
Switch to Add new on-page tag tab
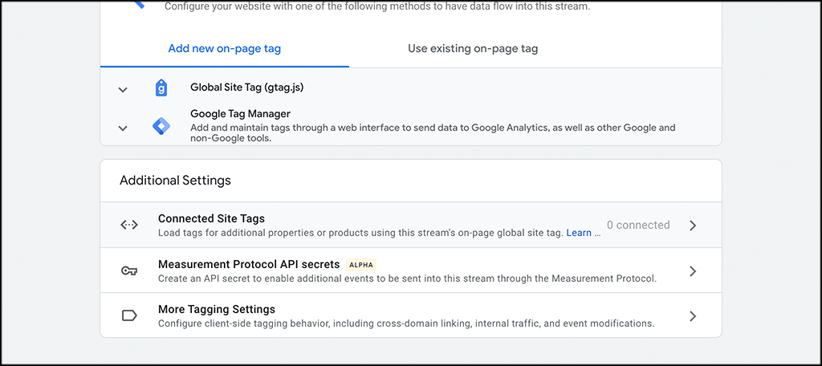coord(225,49)
